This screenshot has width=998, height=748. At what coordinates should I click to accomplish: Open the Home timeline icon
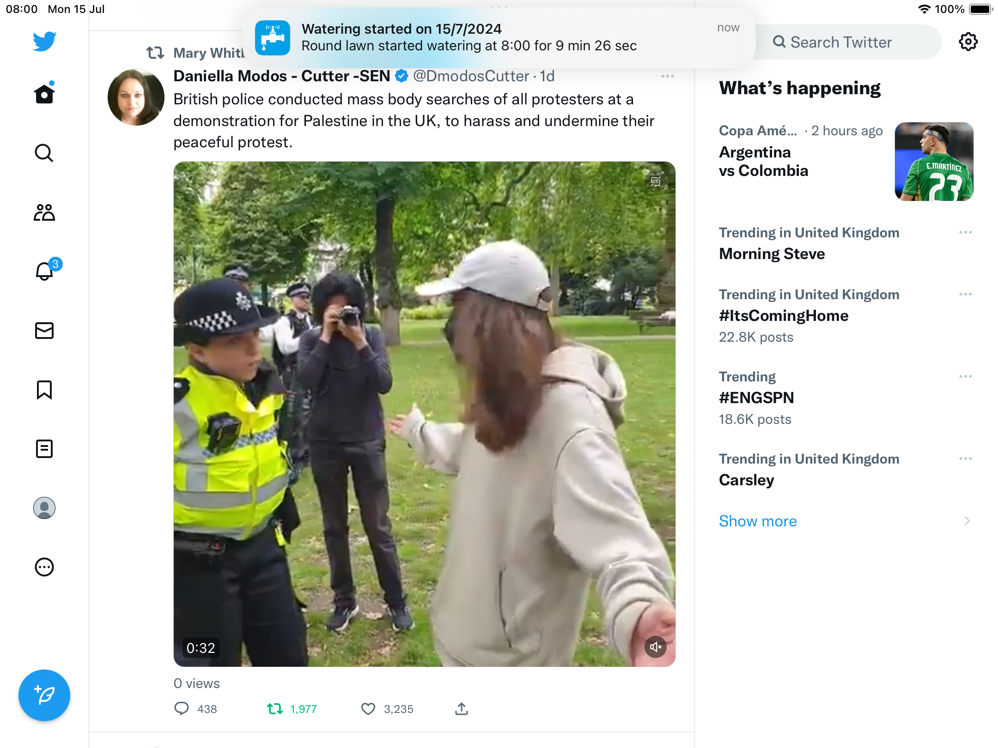coord(44,94)
